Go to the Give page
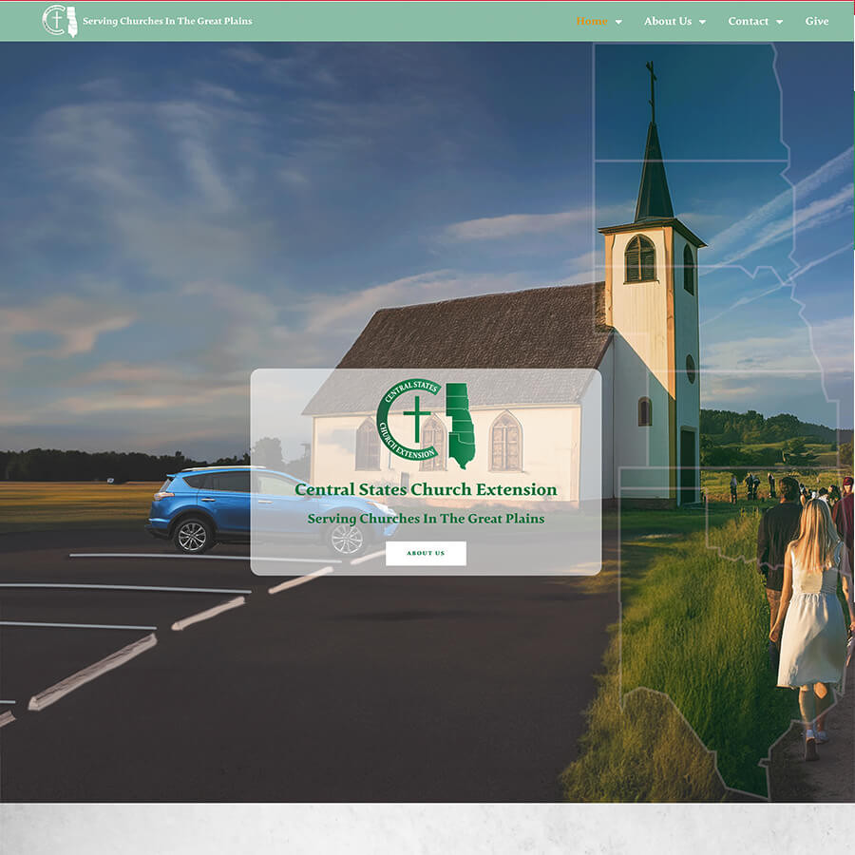The image size is (855, 855). click(x=817, y=21)
